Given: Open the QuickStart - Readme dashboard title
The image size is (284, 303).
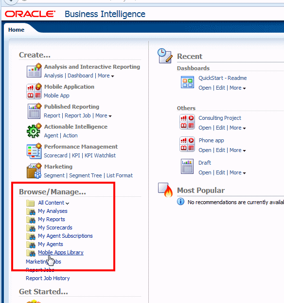Looking at the screenshot, I should coord(223,78).
